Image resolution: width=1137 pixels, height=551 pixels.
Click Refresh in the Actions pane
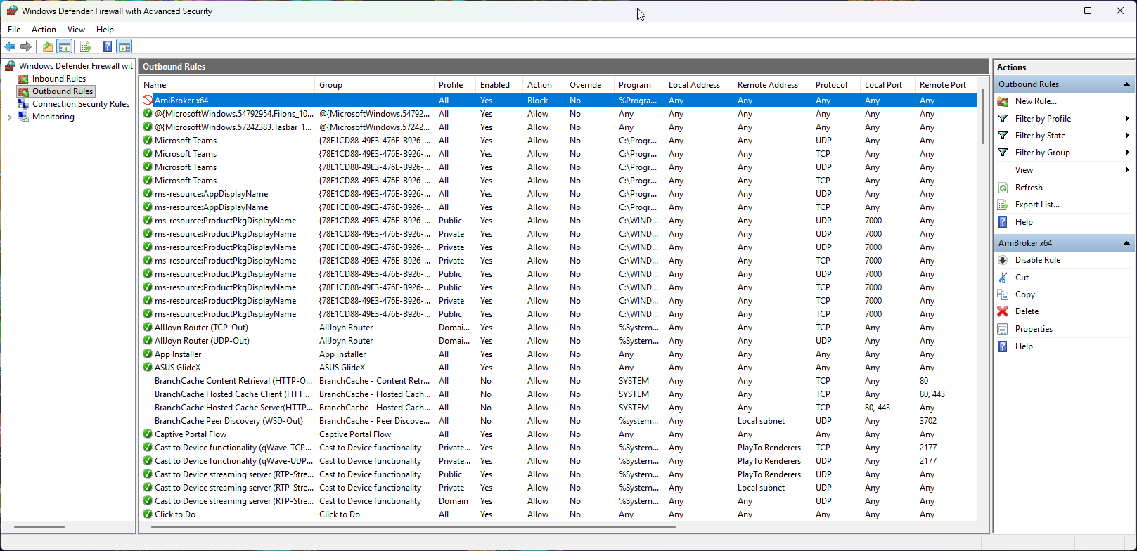[x=1028, y=188]
